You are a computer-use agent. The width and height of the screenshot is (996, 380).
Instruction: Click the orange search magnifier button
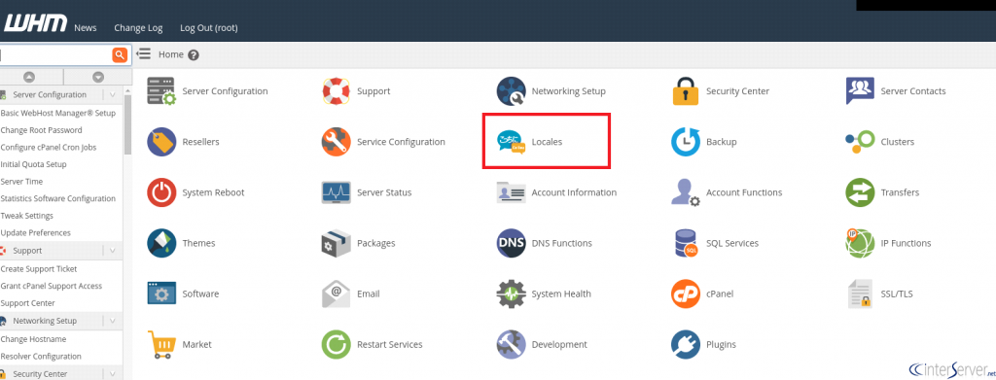pyautogui.click(x=120, y=55)
